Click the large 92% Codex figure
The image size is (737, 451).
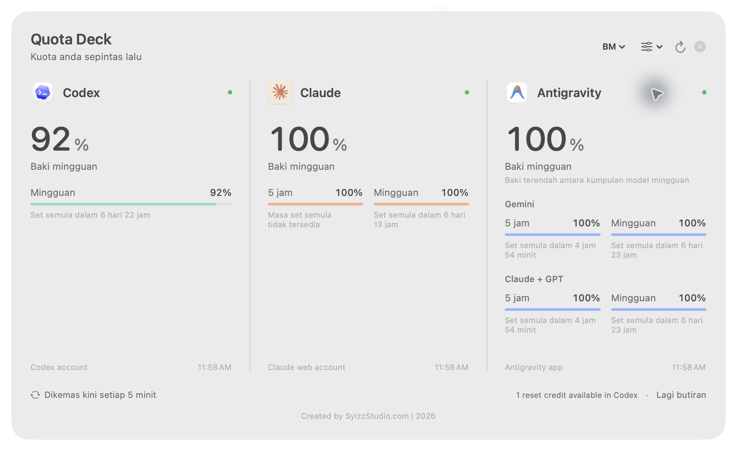pyautogui.click(x=60, y=139)
